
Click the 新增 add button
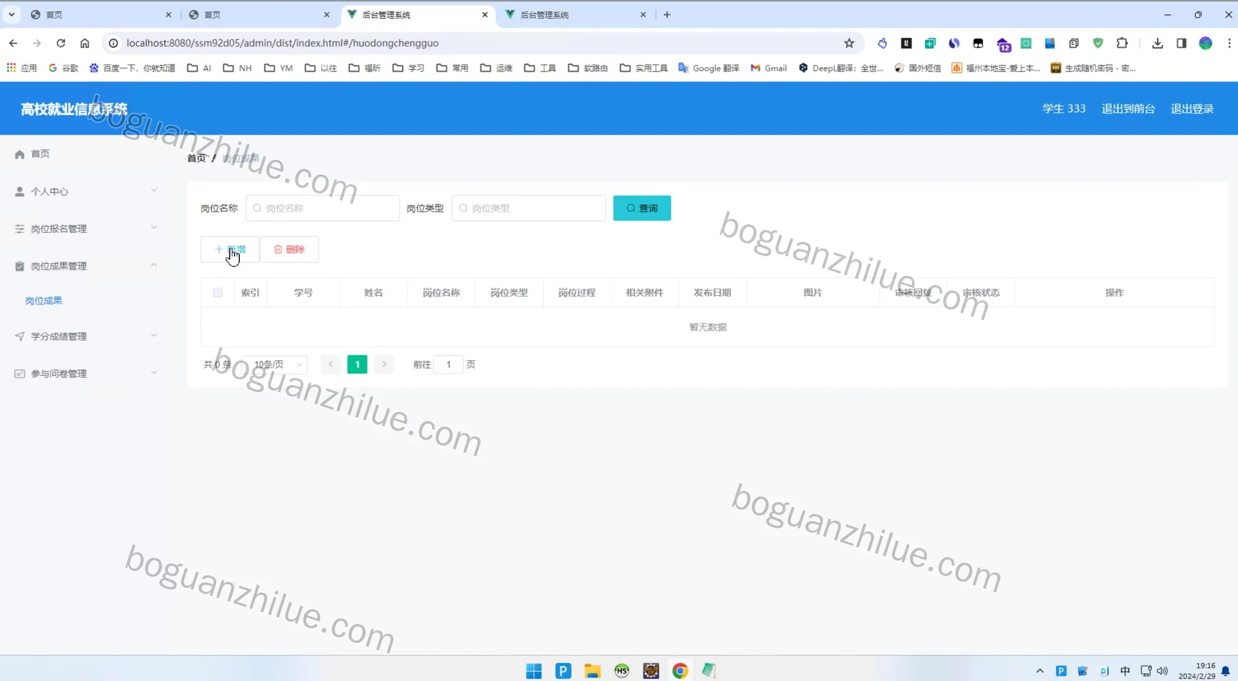230,249
